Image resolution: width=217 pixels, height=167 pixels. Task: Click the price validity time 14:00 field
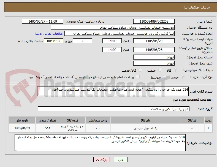(112, 50)
